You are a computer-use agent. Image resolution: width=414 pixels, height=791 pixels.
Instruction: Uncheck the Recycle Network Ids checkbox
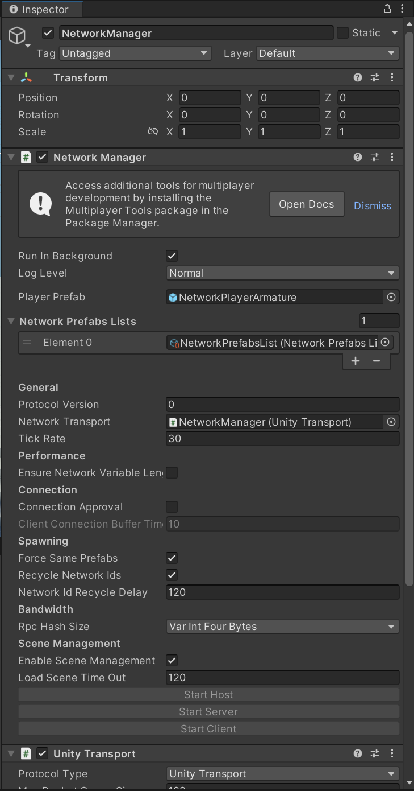[x=172, y=575]
